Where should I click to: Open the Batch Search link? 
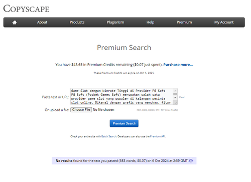109,136
